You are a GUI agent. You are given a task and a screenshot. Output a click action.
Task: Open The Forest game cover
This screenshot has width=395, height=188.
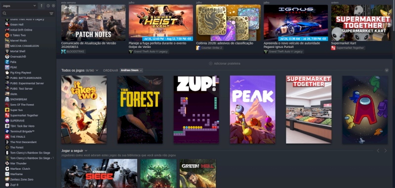pos(140,110)
